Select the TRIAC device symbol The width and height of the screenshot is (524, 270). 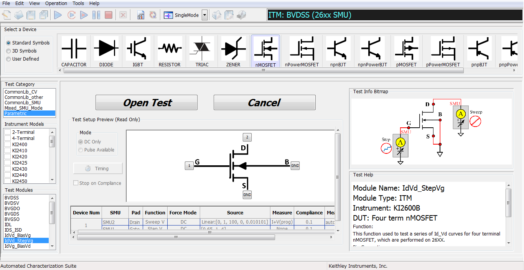(x=202, y=51)
